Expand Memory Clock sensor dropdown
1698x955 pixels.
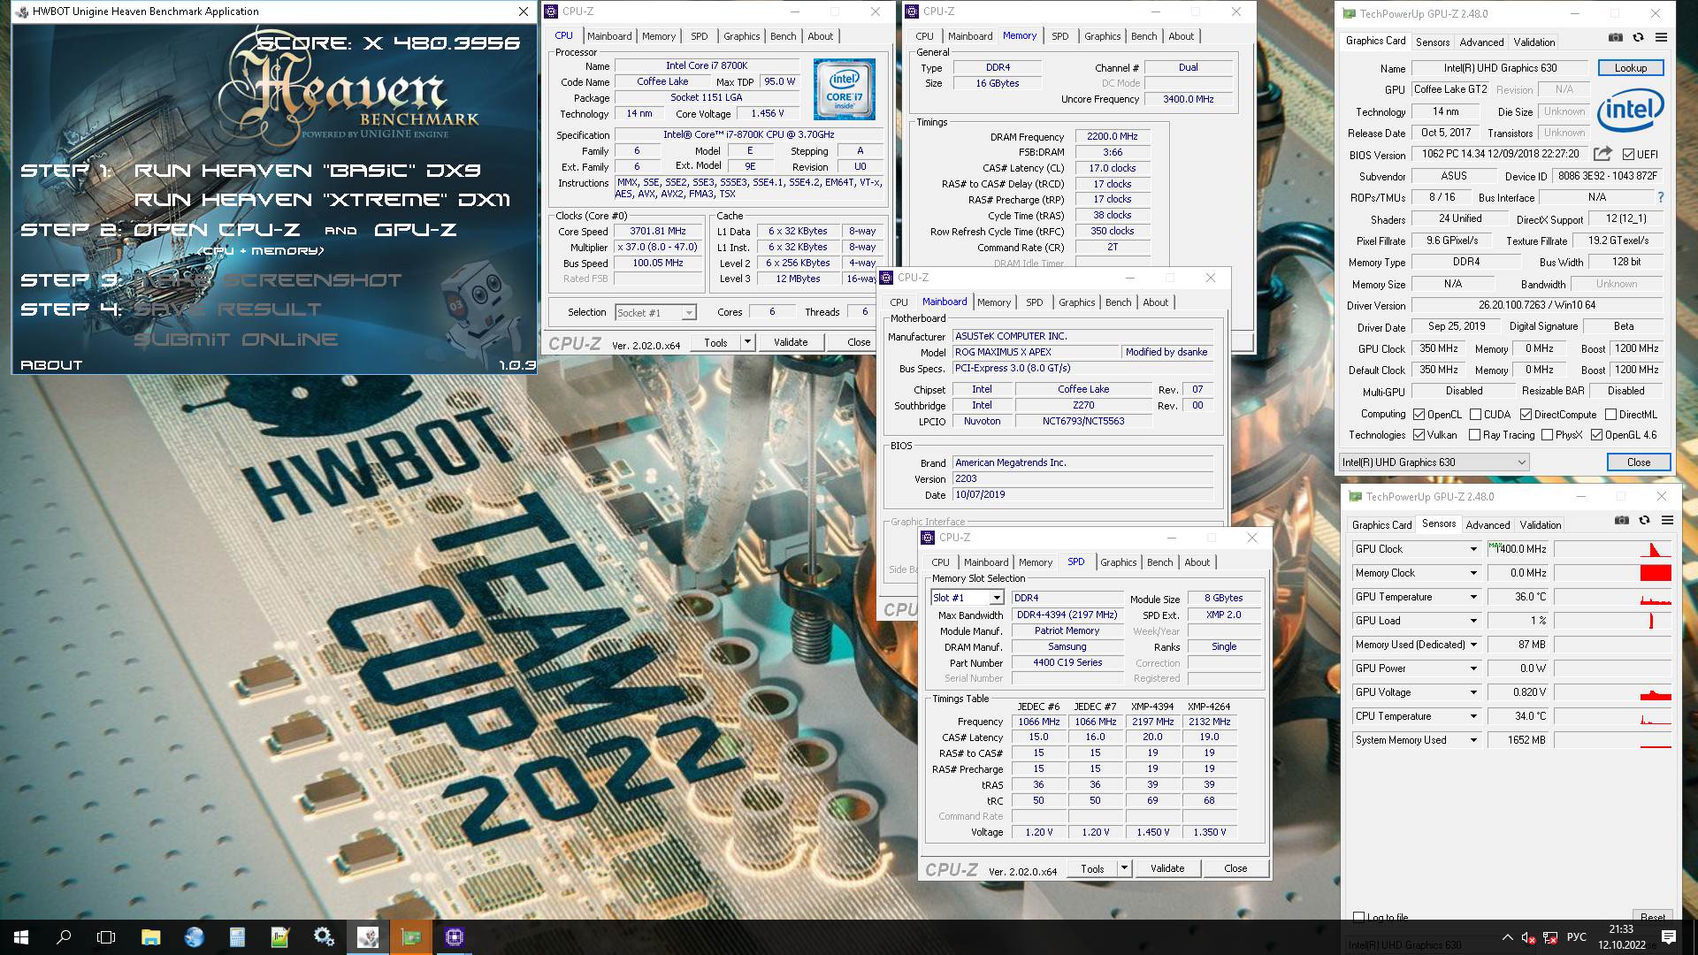pyautogui.click(x=1473, y=573)
